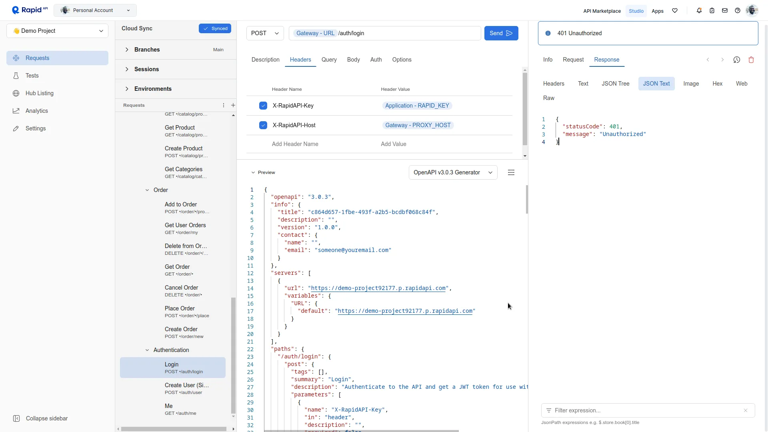Uncheck the X-RapidAPI-Key header checkbox
This screenshot has height=432, width=768.
(263, 106)
